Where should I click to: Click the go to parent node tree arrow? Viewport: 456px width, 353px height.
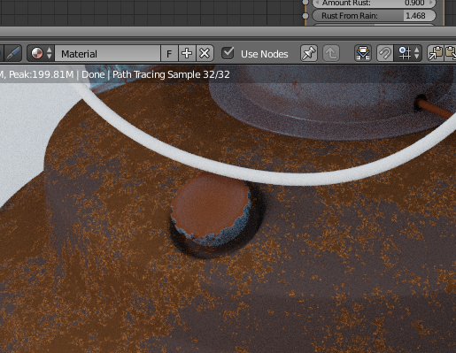[331, 53]
